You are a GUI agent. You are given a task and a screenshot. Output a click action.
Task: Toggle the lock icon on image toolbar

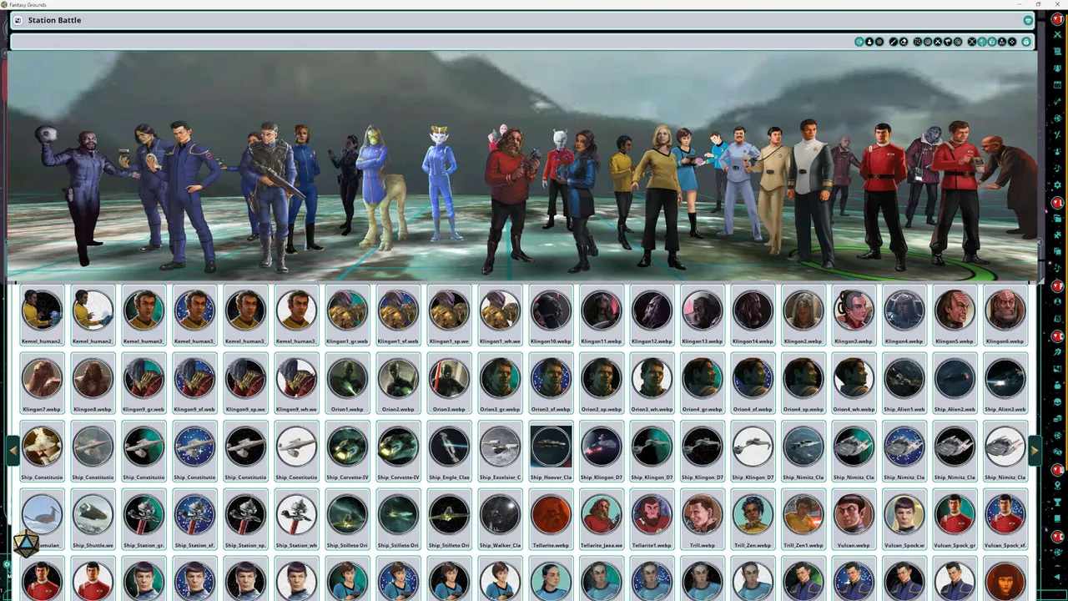[x=1026, y=42]
